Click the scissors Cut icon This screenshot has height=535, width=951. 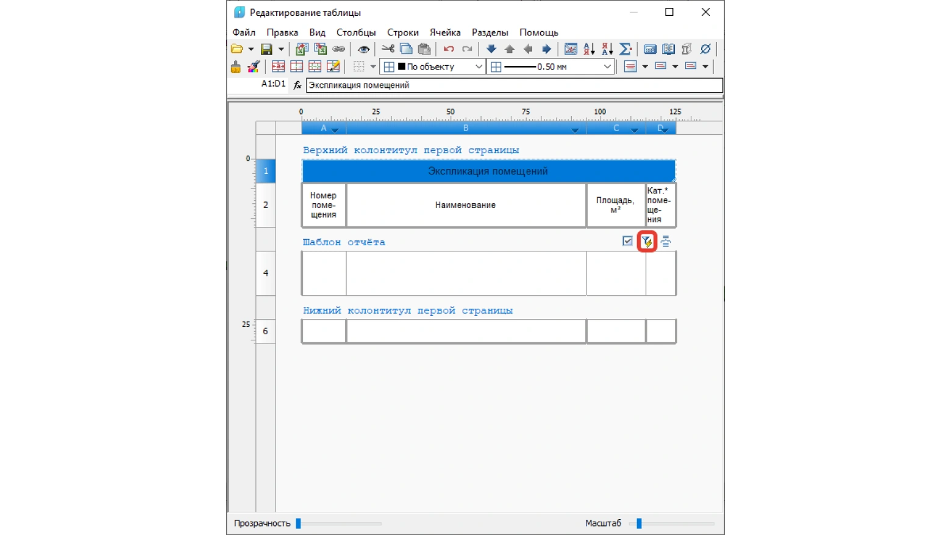(x=388, y=49)
